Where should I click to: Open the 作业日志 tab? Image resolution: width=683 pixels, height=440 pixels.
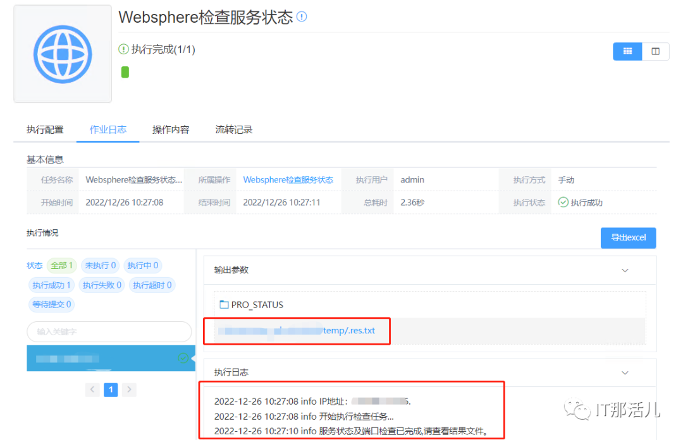coord(108,129)
